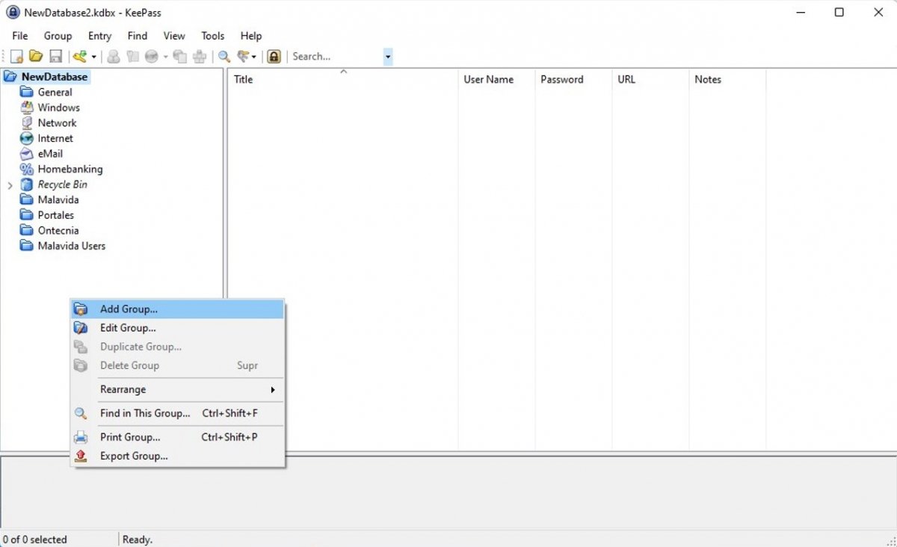Open the Help menu

251,36
